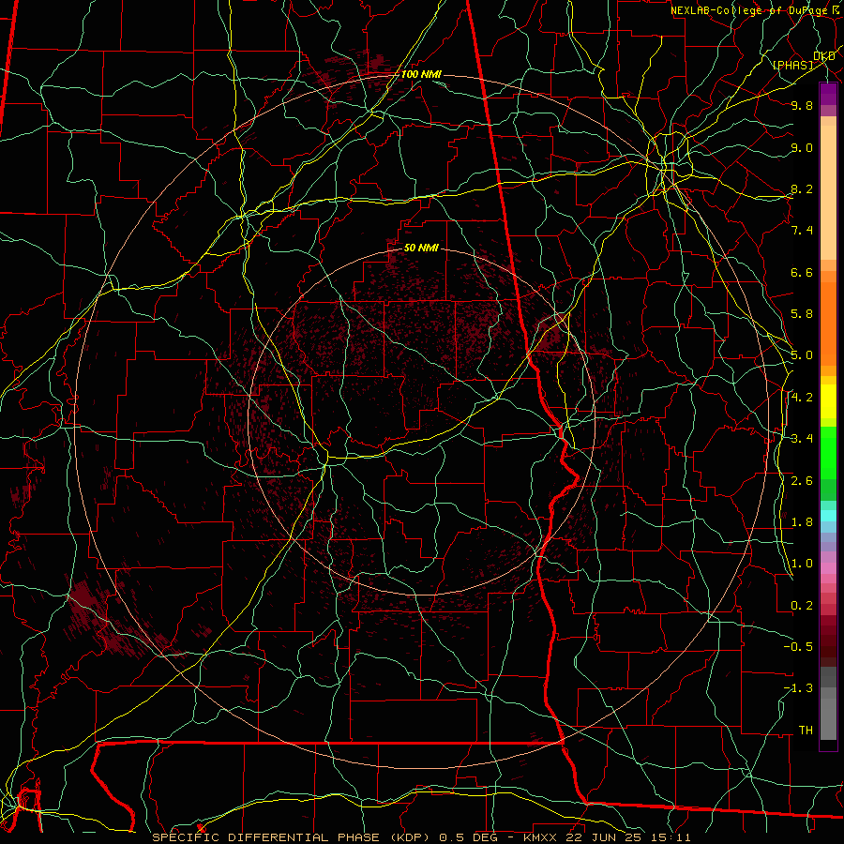Click the 9.8 scale value

(802, 105)
